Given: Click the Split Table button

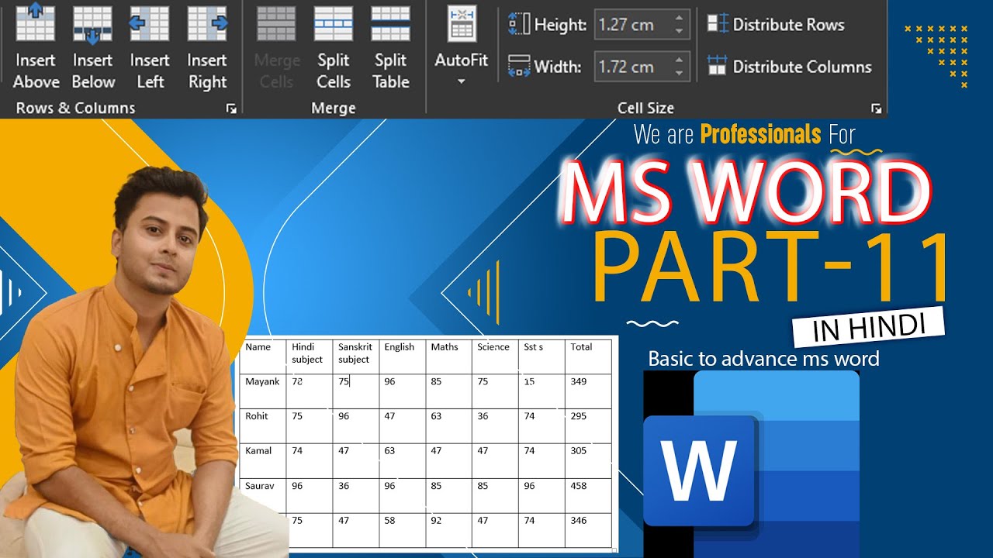Looking at the screenshot, I should [x=391, y=46].
